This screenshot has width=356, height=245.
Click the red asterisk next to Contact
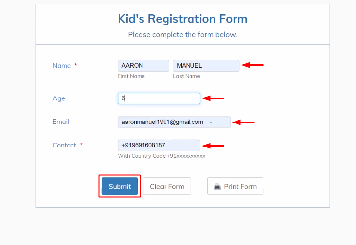[81, 145]
